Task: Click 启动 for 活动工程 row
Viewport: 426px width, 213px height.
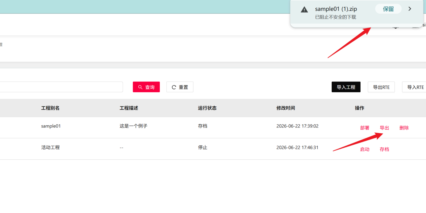Action: click(365, 149)
